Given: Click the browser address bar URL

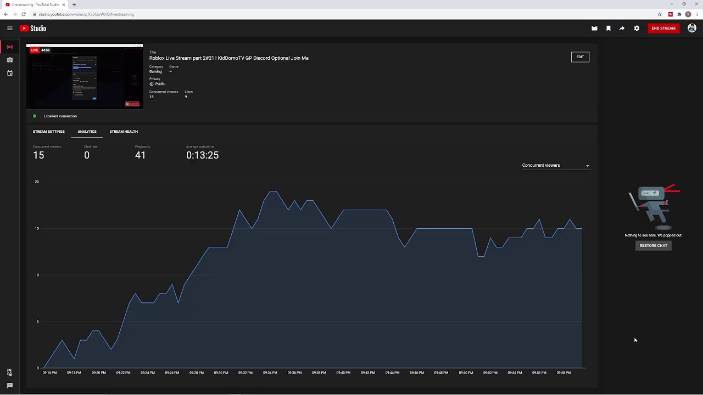Looking at the screenshot, I should pos(86,14).
